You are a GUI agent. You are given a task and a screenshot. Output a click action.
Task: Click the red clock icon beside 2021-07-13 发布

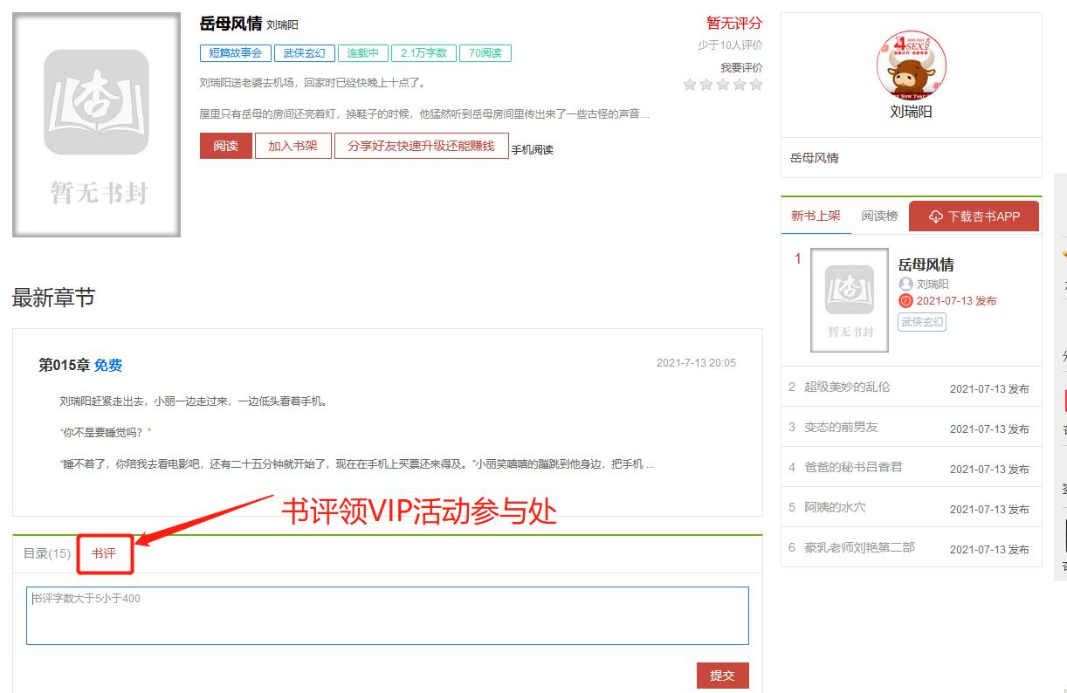(905, 301)
